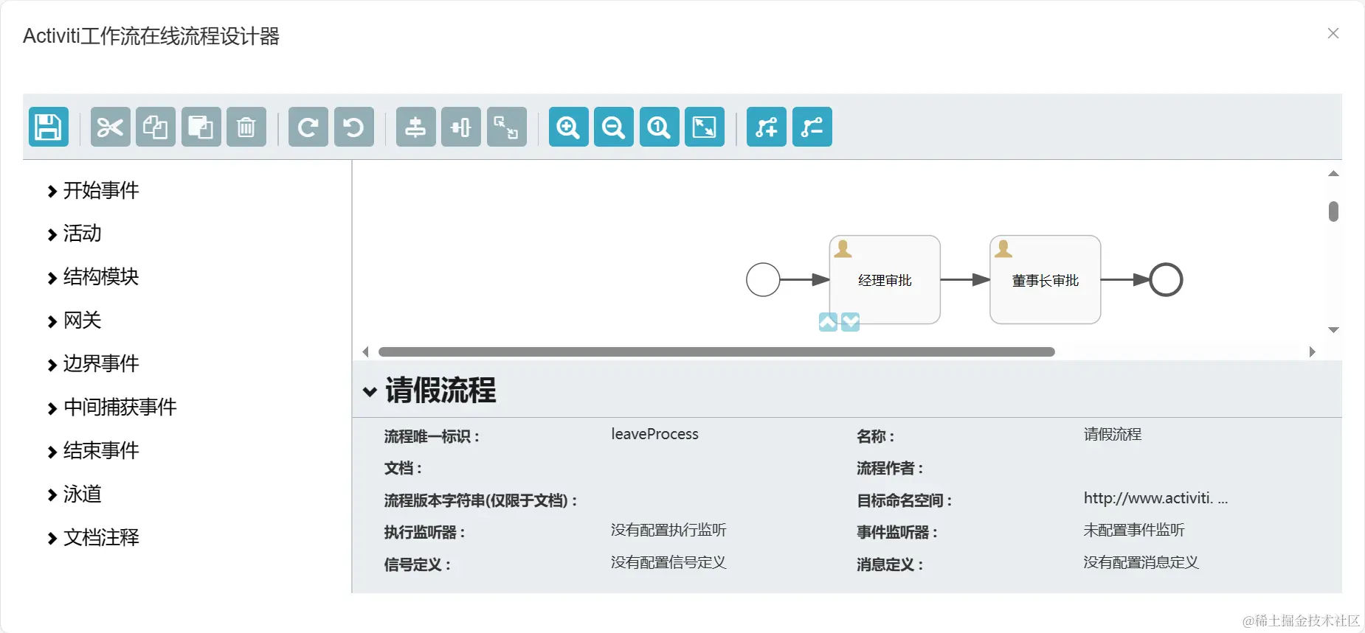Image resolution: width=1365 pixels, height=633 pixels.
Task: Click the 文档 property label
Action: click(x=403, y=469)
